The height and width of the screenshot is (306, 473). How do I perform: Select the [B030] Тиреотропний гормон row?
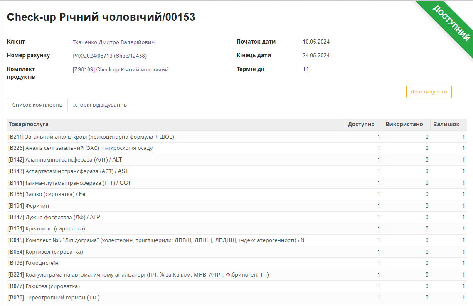click(x=54, y=298)
